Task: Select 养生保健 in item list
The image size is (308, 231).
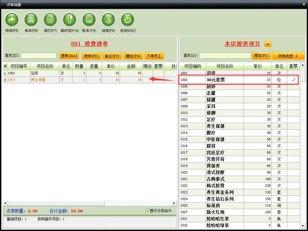Action: coord(240,126)
